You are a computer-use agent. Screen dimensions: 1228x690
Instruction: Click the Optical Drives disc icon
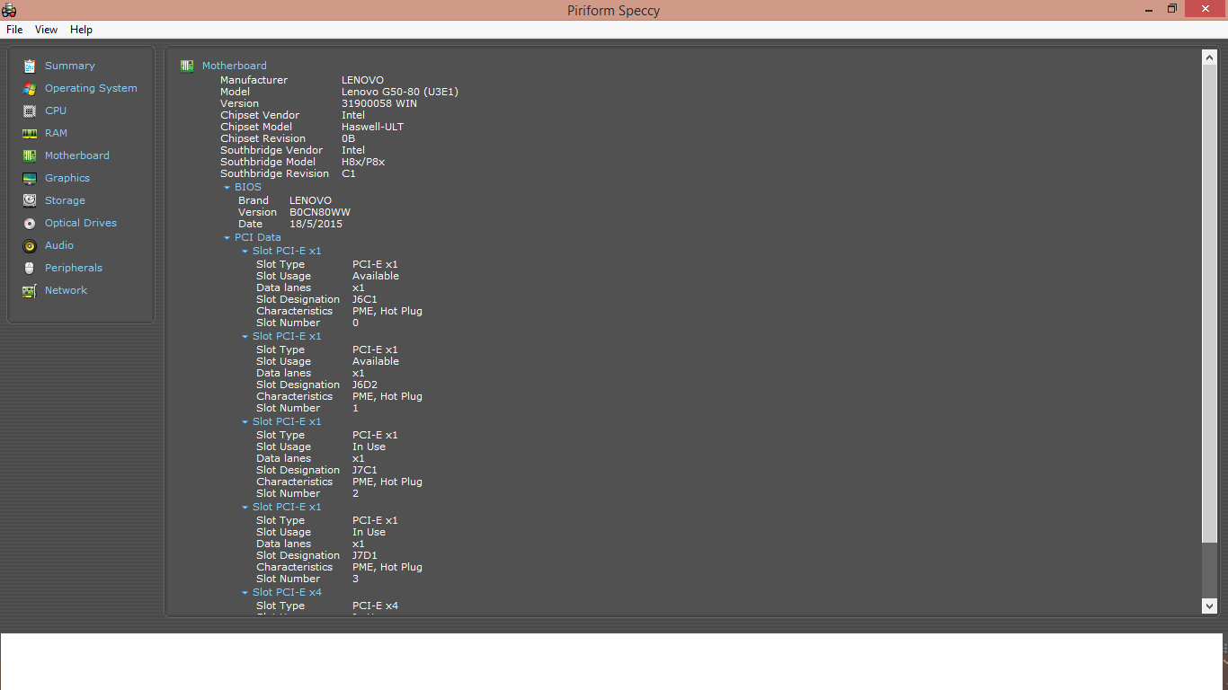tap(30, 223)
